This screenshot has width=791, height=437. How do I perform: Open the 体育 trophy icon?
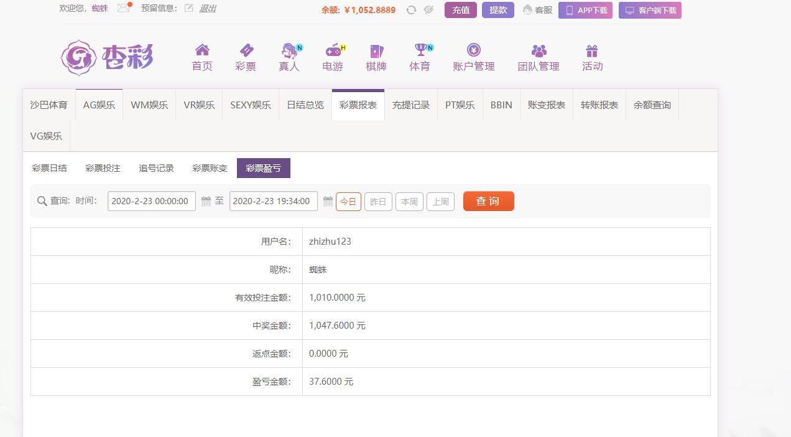pos(420,50)
